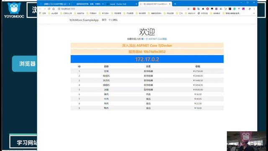Viewport: 268px width, 151px height.
Task: Click the red circle O extension icon
Action: [x=208, y=9]
